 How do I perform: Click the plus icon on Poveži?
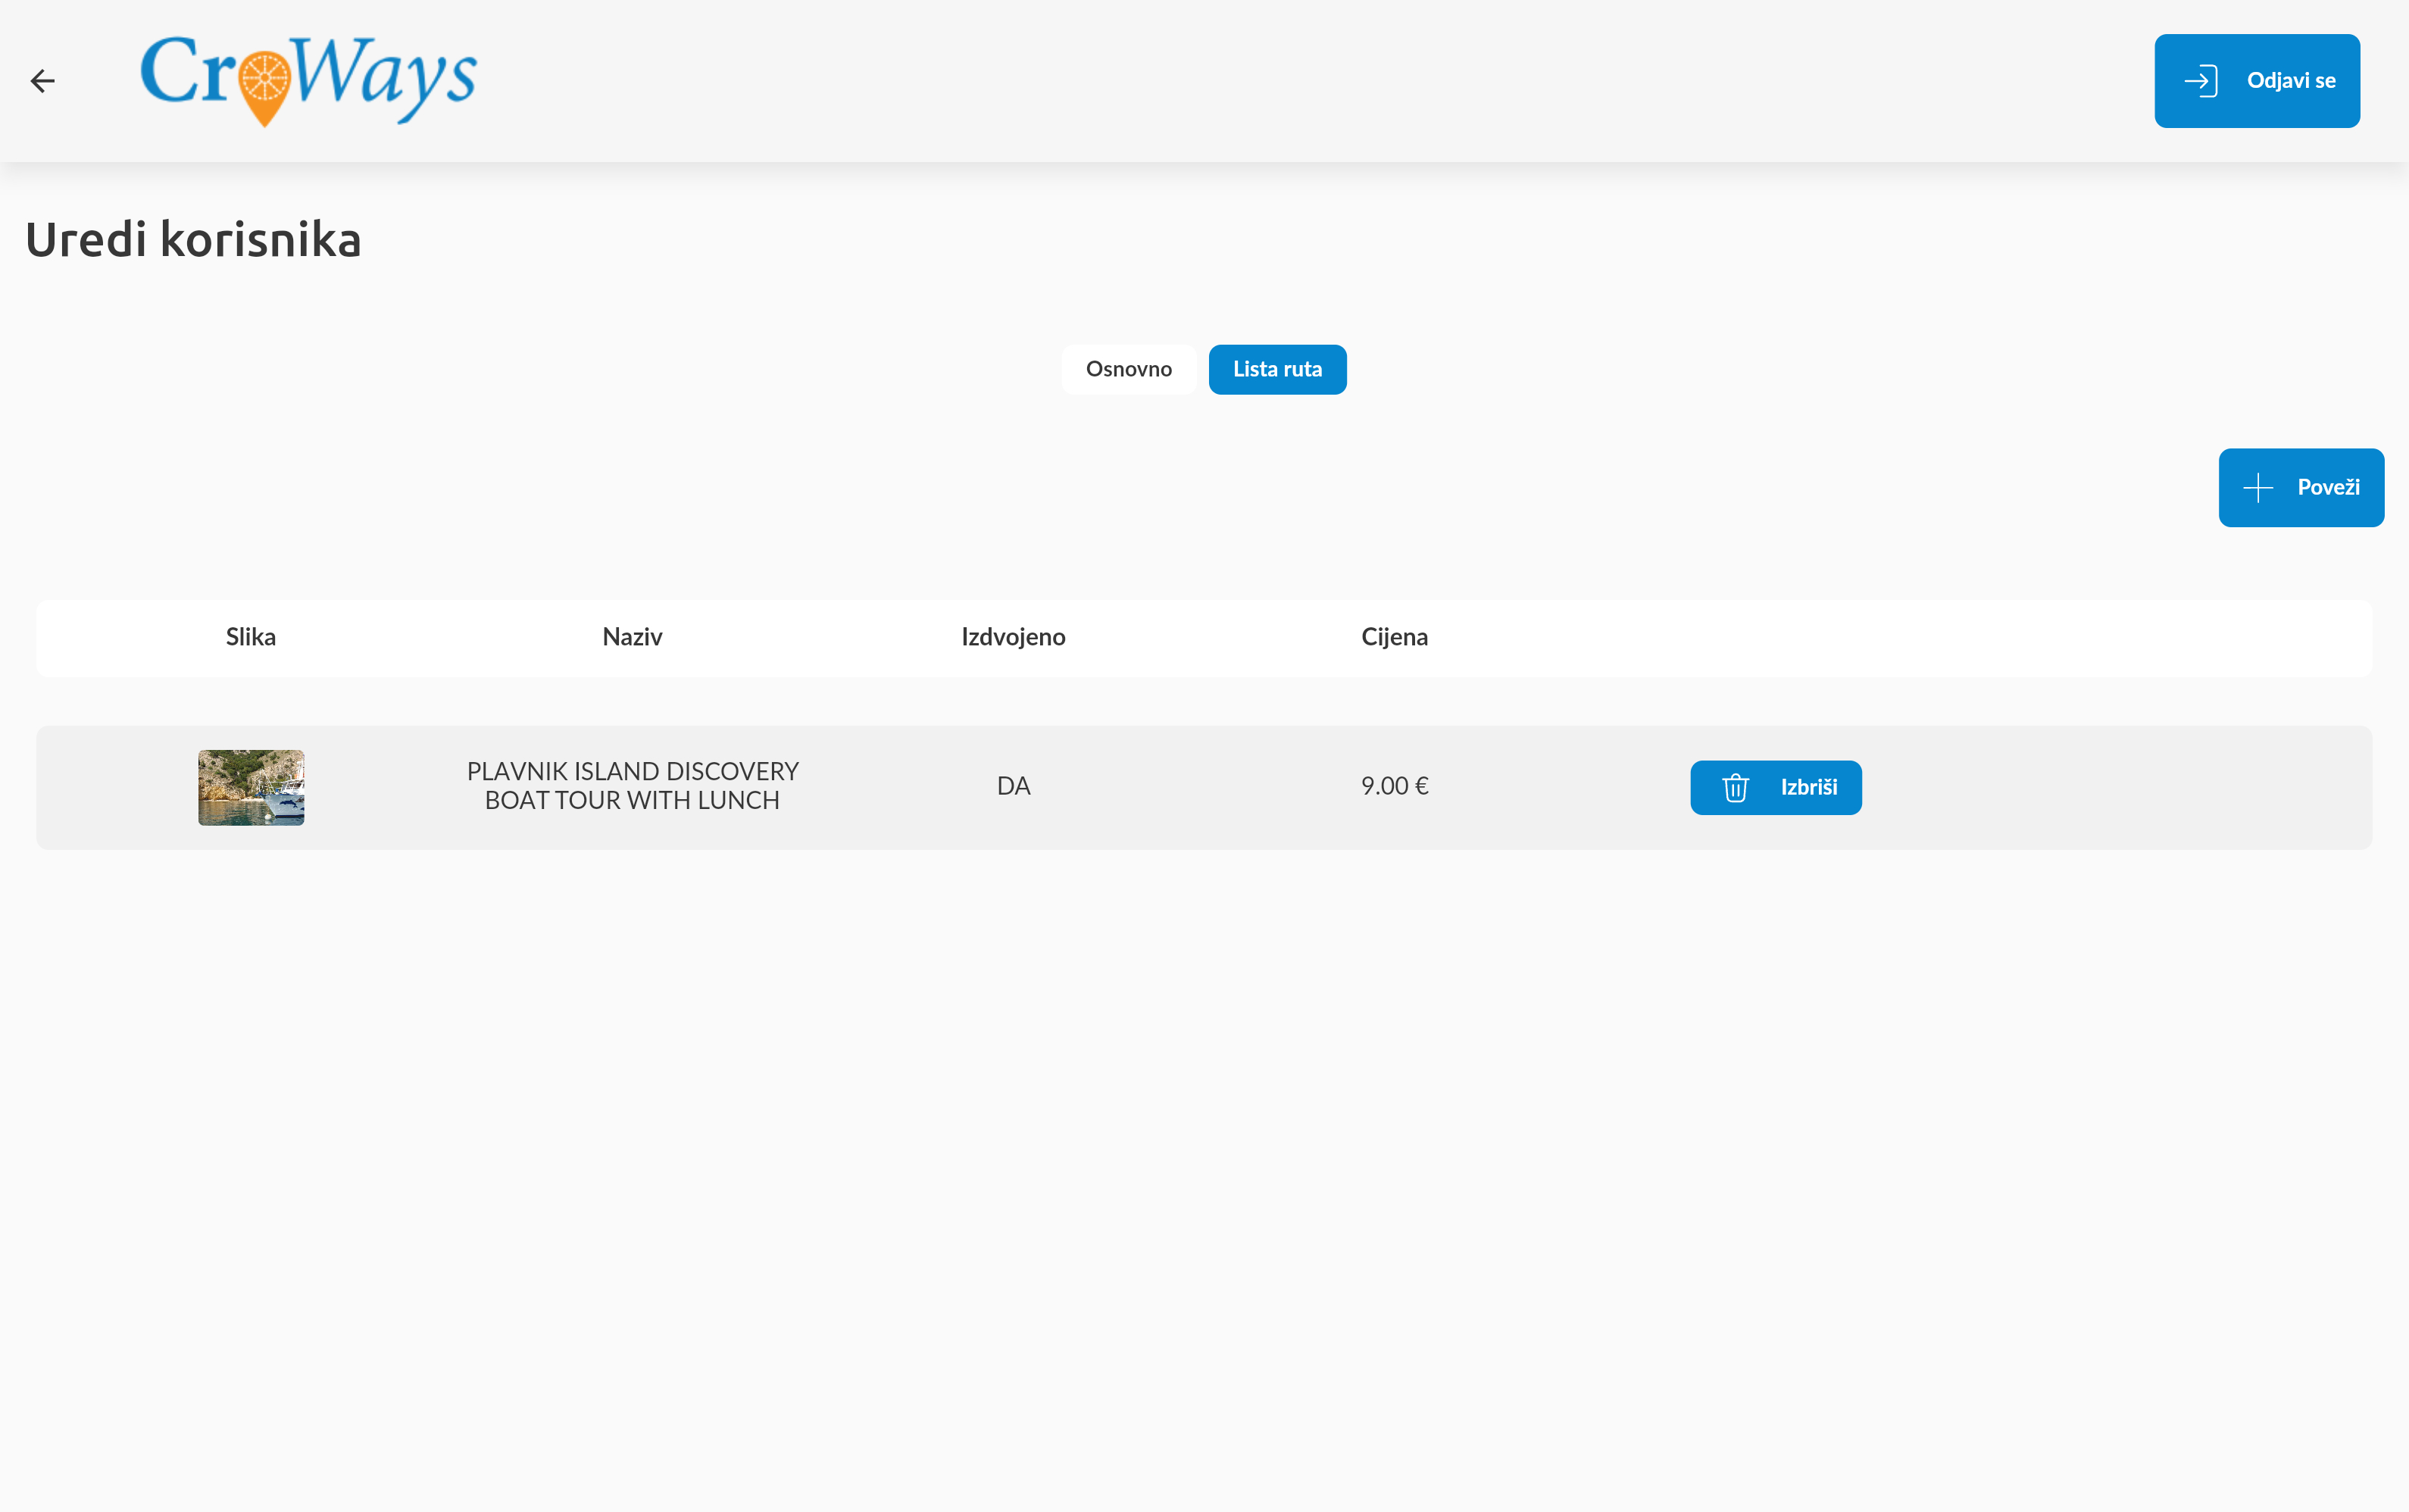2258,488
